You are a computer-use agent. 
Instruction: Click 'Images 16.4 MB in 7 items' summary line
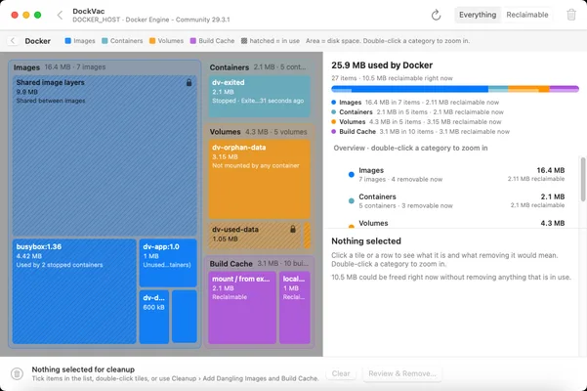415,103
